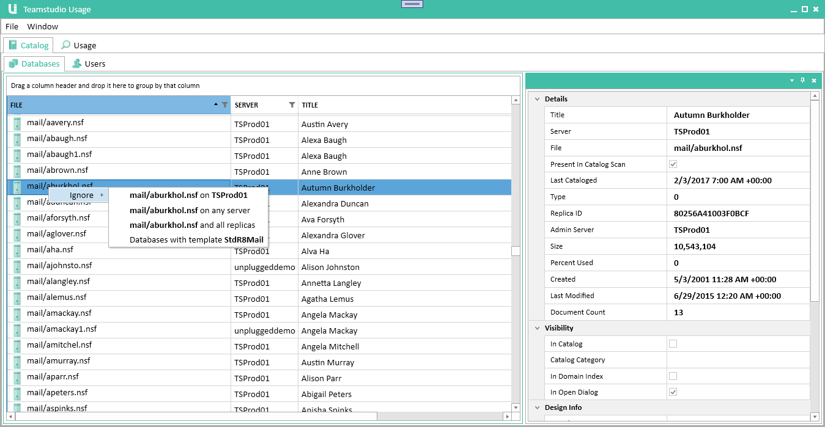Uncheck Present In Catalog Scan

[x=673, y=164]
